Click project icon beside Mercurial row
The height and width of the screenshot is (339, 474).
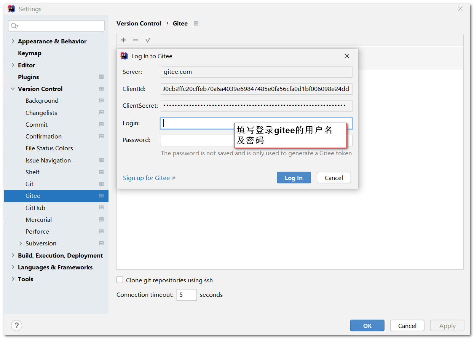pyautogui.click(x=101, y=220)
